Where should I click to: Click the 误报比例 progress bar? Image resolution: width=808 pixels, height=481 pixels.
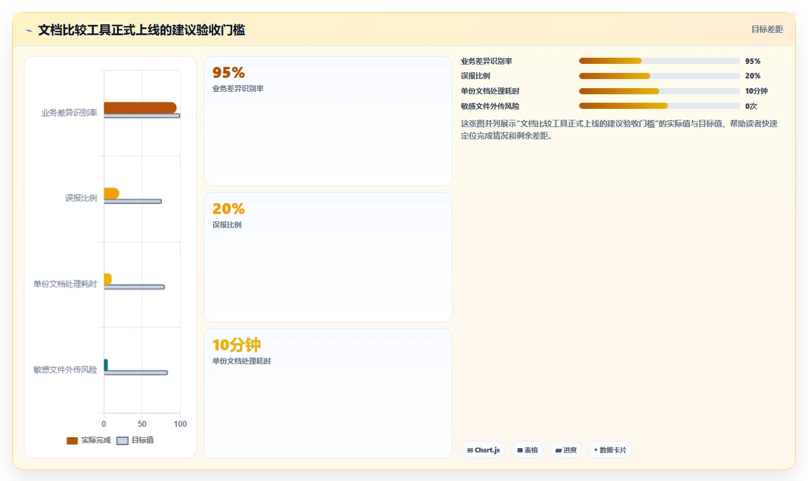(x=659, y=76)
